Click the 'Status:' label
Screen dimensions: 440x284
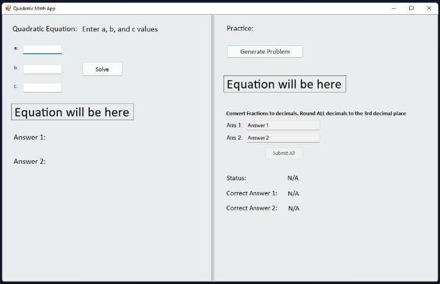(x=236, y=178)
